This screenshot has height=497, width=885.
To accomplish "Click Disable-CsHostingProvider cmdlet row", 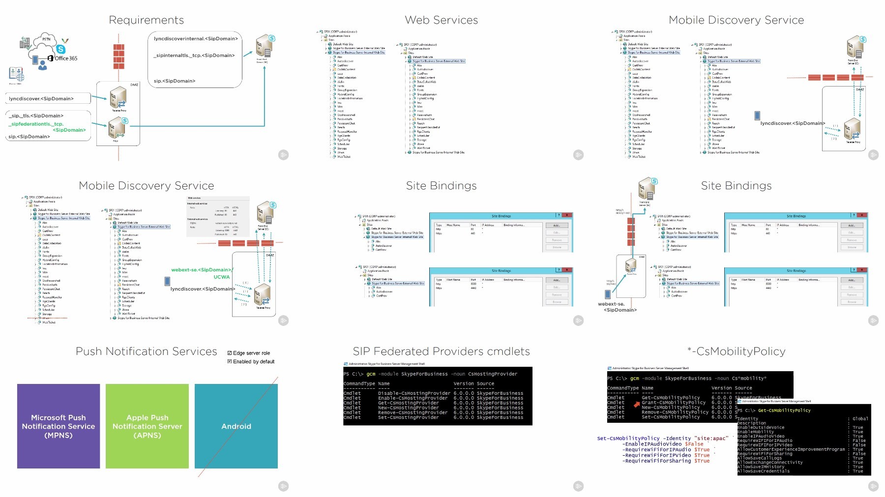I will tap(433, 393).
